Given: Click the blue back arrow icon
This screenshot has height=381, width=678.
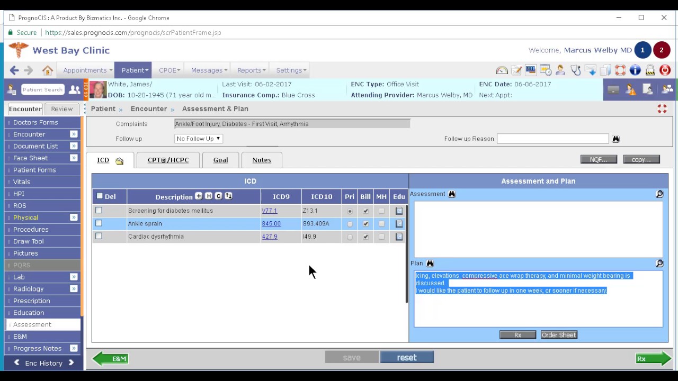Looking at the screenshot, I should pyautogui.click(x=14, y=70).
